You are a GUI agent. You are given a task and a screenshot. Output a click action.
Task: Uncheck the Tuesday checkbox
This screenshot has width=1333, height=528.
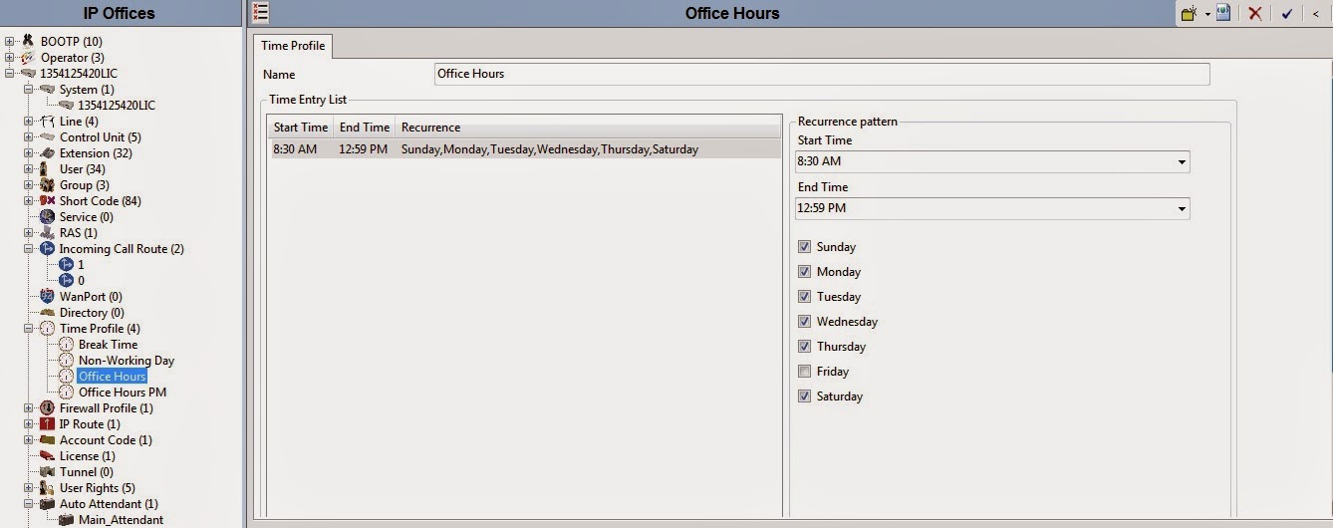pos(804,296)
